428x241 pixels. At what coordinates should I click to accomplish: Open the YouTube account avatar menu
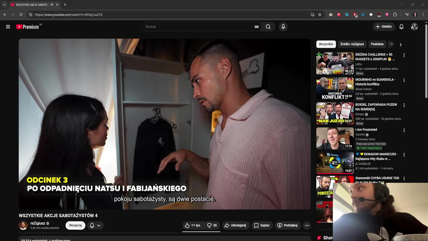click(414, 27)
